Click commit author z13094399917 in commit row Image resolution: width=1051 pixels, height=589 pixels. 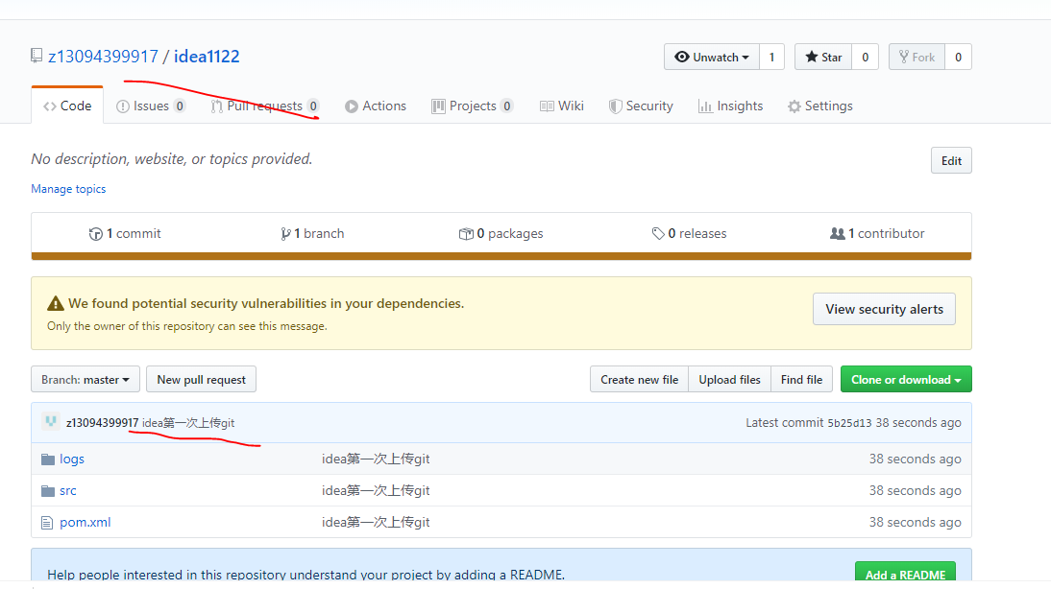102,423
